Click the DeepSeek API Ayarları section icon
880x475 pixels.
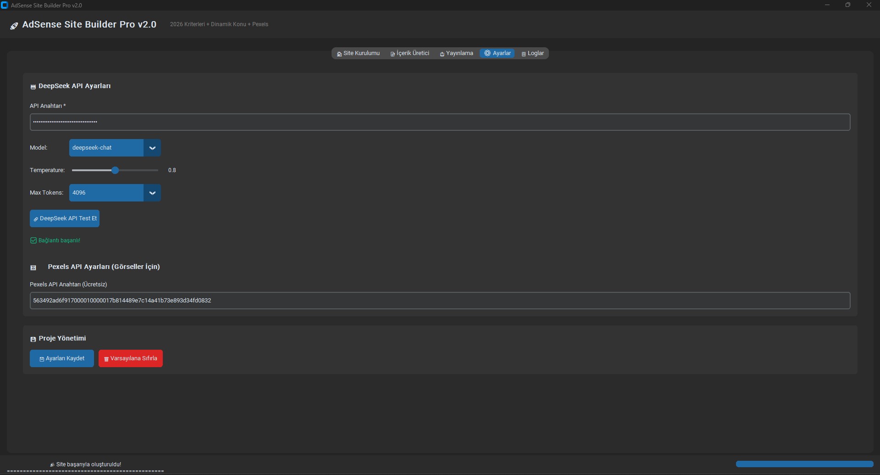(33, 87)
